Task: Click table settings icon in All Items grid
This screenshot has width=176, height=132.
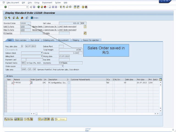Action: (161, 79)
